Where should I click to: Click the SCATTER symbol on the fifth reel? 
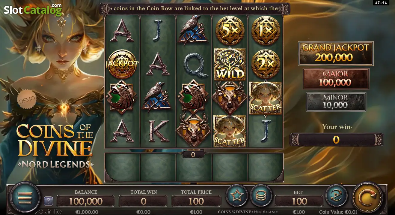tap(266, 98)
